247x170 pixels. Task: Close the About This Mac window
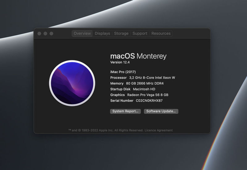pyautogui.click(x=40, y=34)
